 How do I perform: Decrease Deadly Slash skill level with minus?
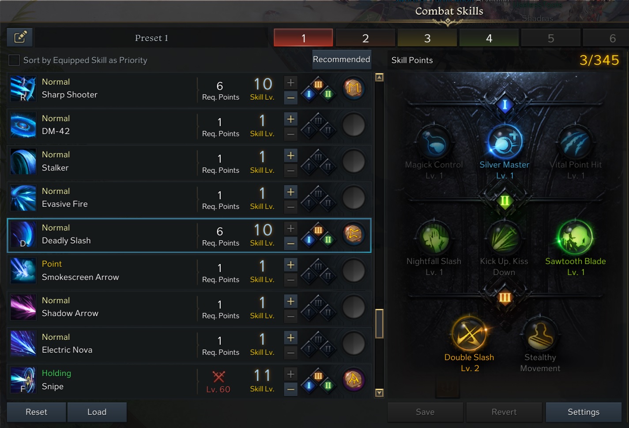pyautogui.click(x=290, y=243)
